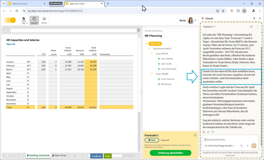The image size is (264, 160).
Task: Click the vertical scrollbar up arrow in sheet
Action: pyautogui.click(x=139, y=36)
